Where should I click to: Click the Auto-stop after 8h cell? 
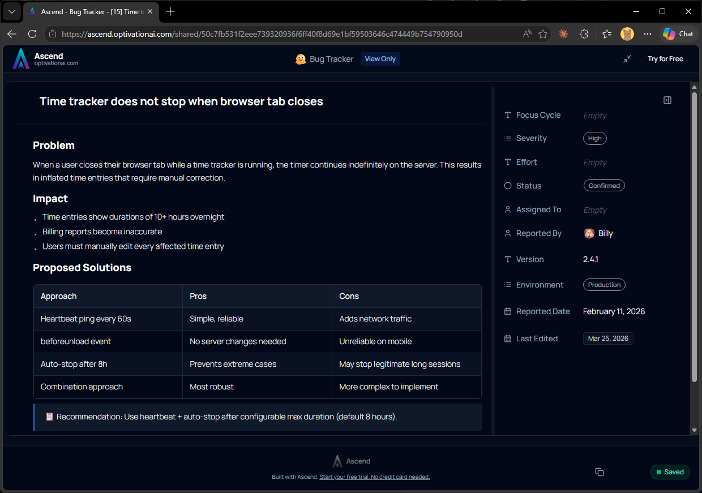pyautogui.click(x=108, y=365)
